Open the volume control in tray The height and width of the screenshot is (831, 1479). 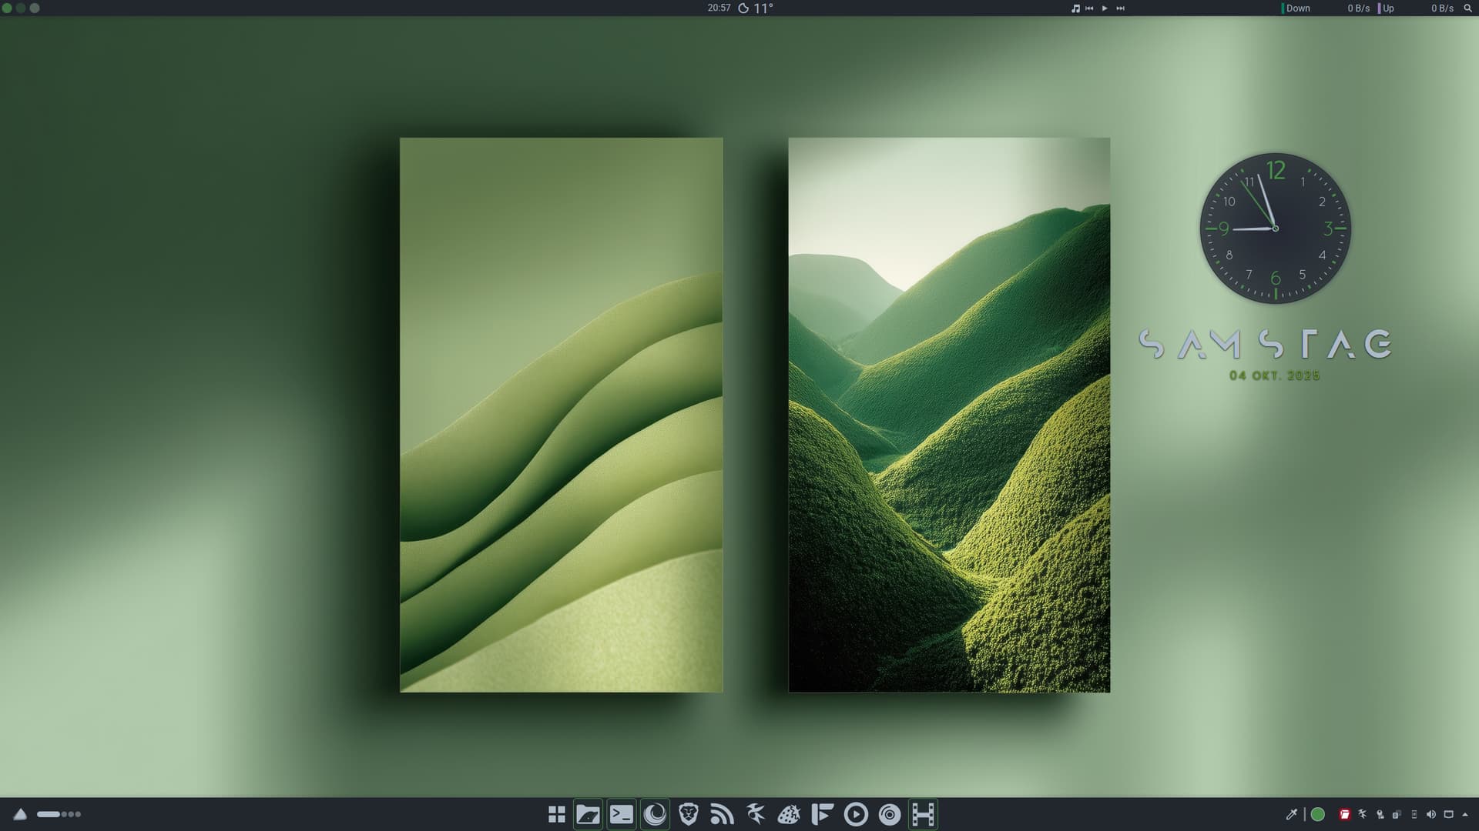pos(1430,814)
